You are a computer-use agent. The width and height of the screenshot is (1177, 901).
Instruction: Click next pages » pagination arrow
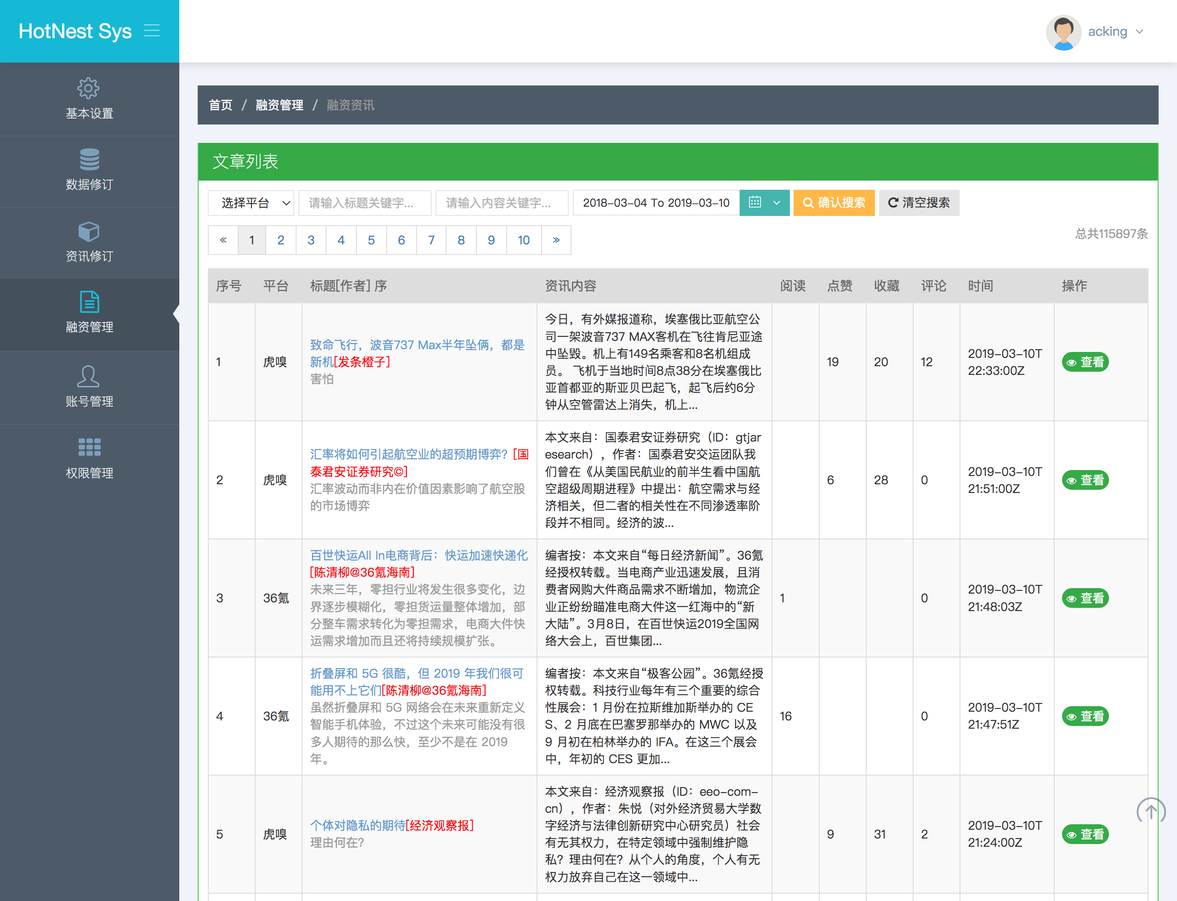[556, 240]
